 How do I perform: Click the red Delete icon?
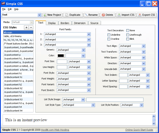[x=103, y=15]
